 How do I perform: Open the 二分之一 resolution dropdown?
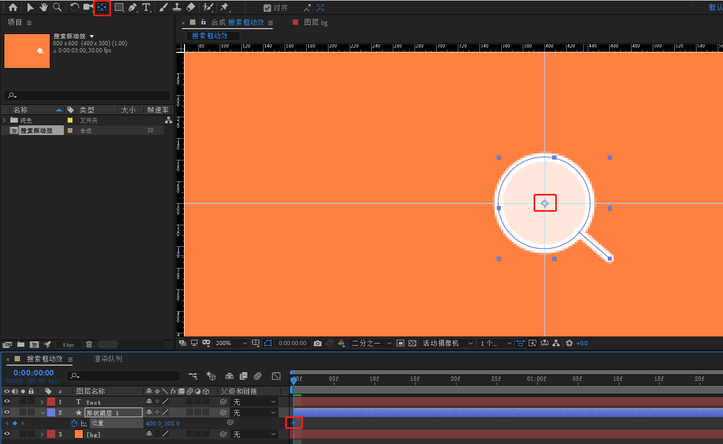tap(371, 343)
